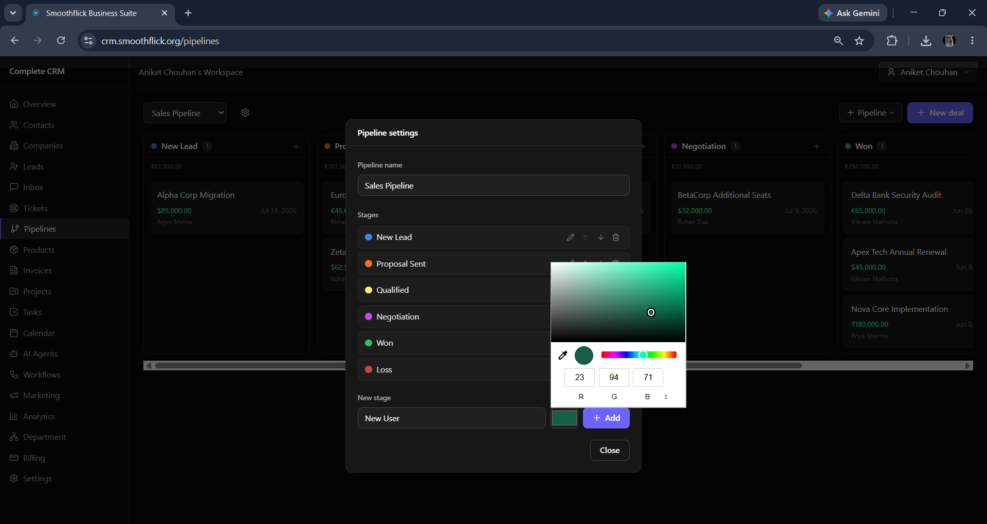
Task: Open a new browser tab
Action: tap(188, 13)
